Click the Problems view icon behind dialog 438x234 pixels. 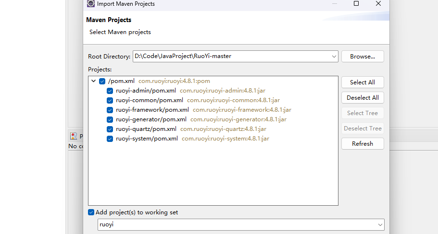tap(74, 136)
